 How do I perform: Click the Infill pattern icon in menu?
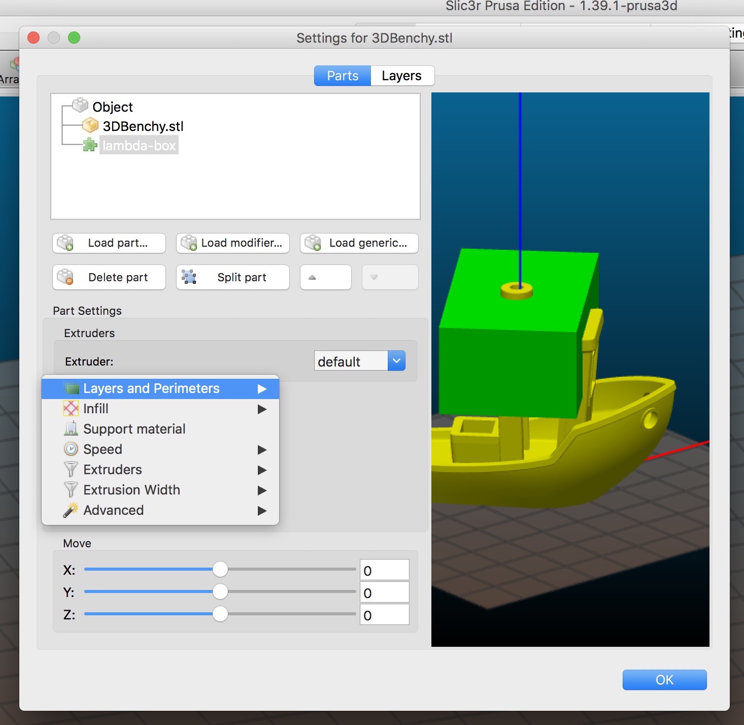(x=71, y=408)
